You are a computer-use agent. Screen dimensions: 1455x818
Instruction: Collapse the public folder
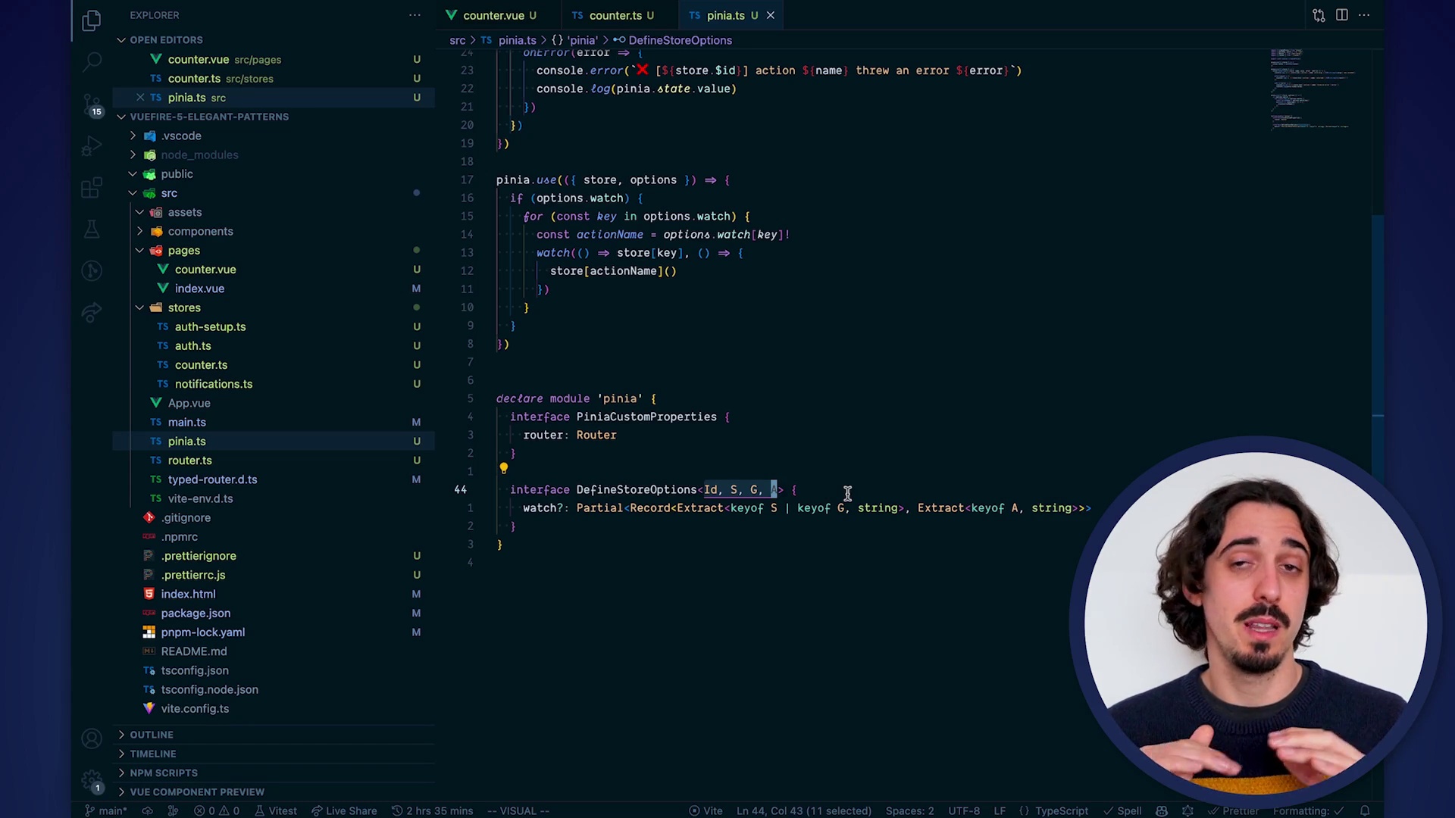pyautogui.click(x=177, y=173)
